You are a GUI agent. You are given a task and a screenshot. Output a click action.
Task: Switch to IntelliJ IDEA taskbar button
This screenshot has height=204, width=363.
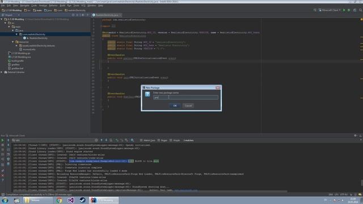coord(104,200)
